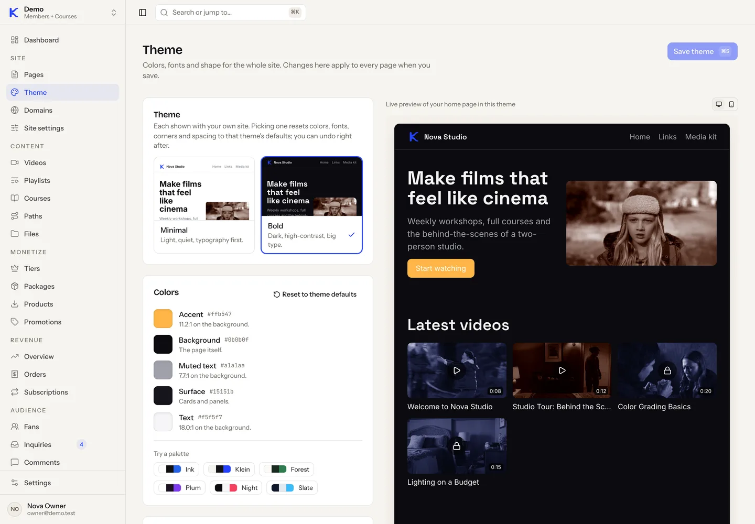Image resolution: width=755 pixels, height=524 pixels.
Task: Click the Search or jump to field
Action: (x=231, y=13)
